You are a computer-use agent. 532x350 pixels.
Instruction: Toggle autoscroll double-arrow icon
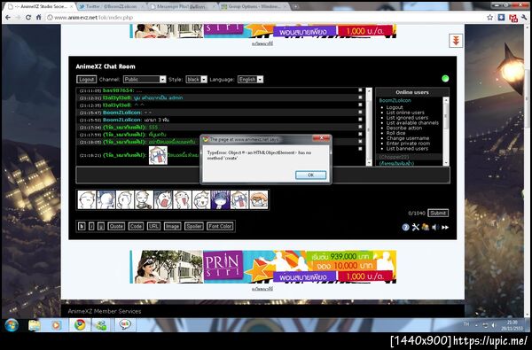(445, 227)
